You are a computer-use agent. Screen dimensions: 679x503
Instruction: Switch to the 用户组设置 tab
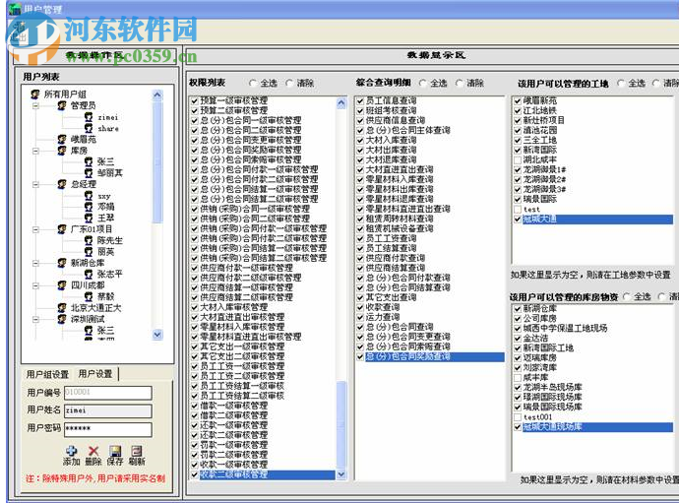click(x=47, y=374)
